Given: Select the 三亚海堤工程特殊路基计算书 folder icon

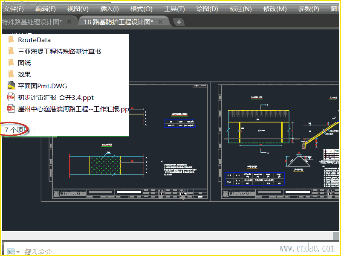Looking at the screenshot, I should coord(11,51).
